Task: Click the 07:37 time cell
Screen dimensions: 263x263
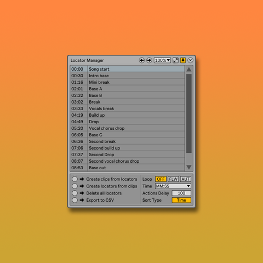Action: [79, 155]
